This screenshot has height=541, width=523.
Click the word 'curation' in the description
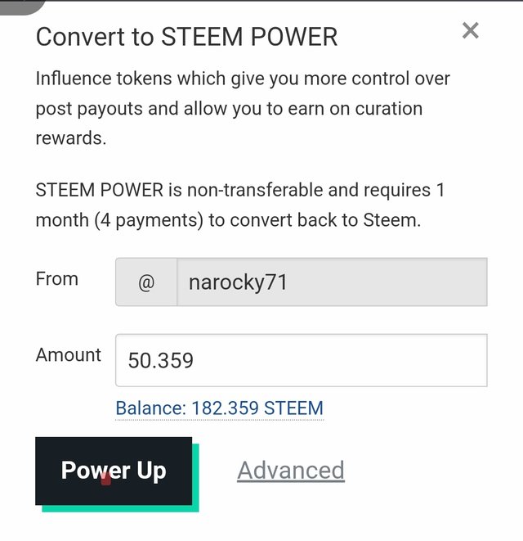(x=389, y=109)
